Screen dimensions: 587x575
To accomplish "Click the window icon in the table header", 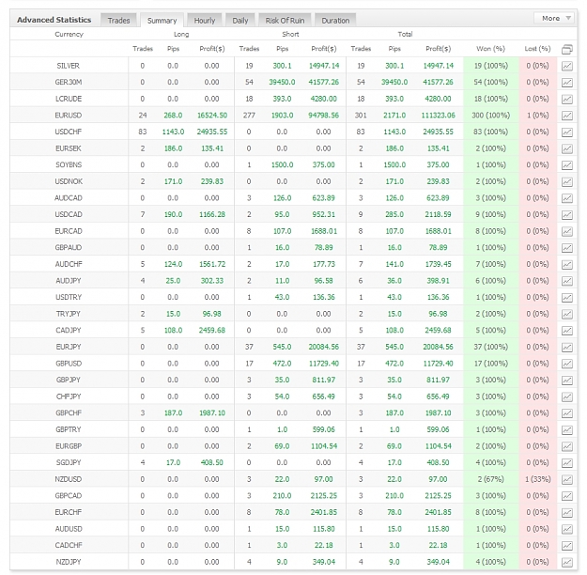I will pos(567,49).
